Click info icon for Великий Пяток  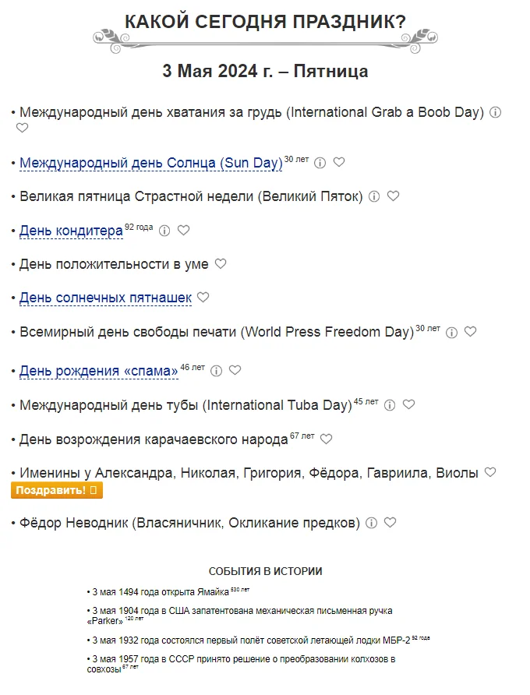[x=374, y=196]
